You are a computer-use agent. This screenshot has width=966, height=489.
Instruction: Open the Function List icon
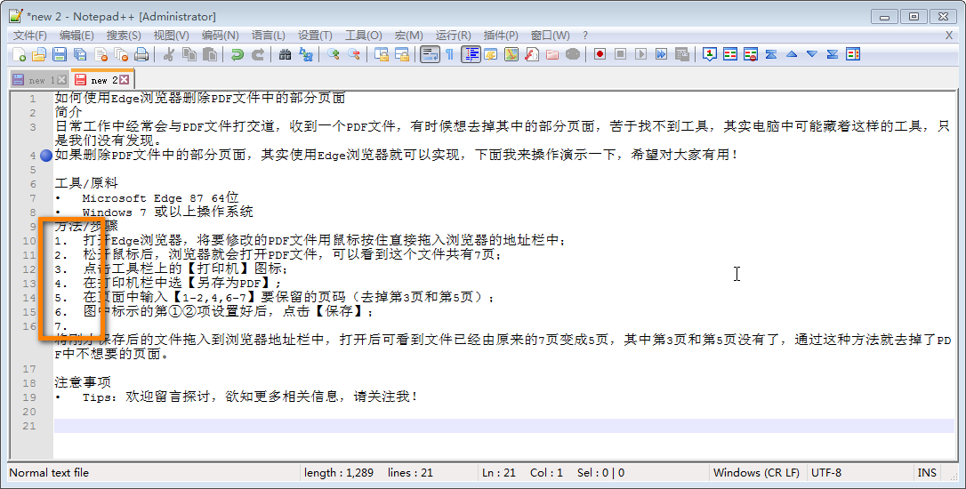[x=532, y=54]
